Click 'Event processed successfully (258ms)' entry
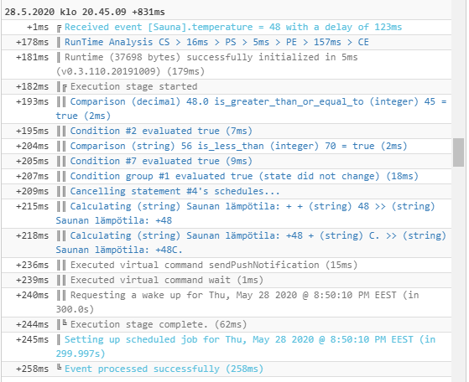Screen dimensions: 469x382 click(x=227, y=369)
